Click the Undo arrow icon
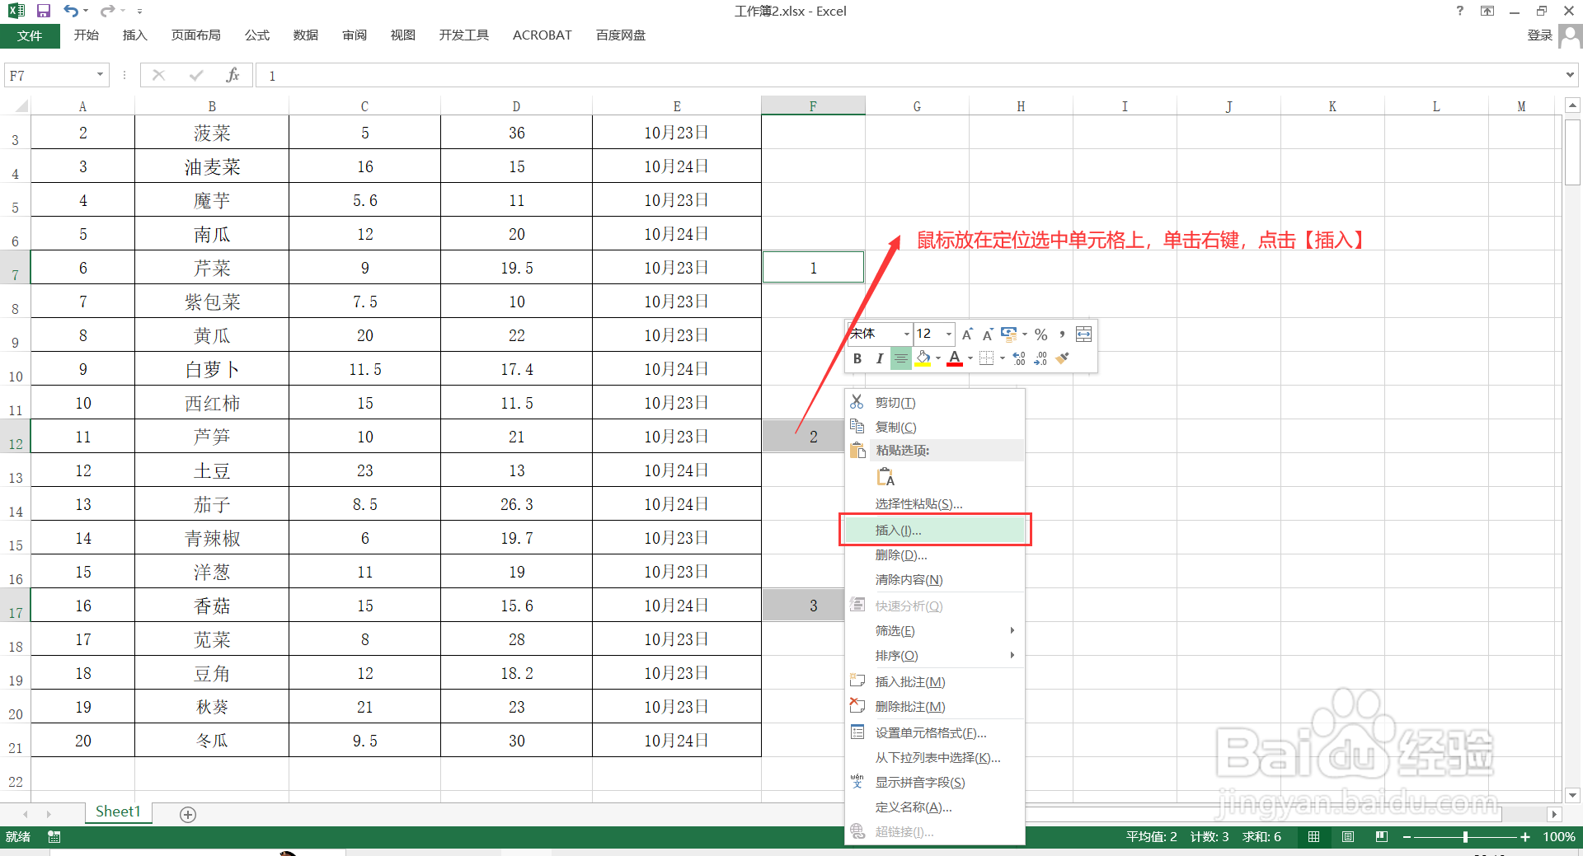The image size is (1583, 856). point(72,11)
